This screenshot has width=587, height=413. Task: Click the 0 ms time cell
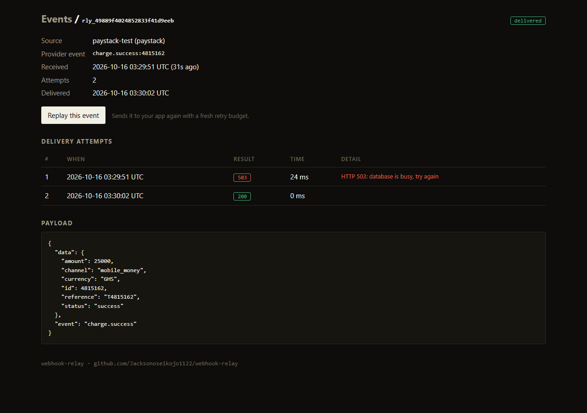[298, 196]
